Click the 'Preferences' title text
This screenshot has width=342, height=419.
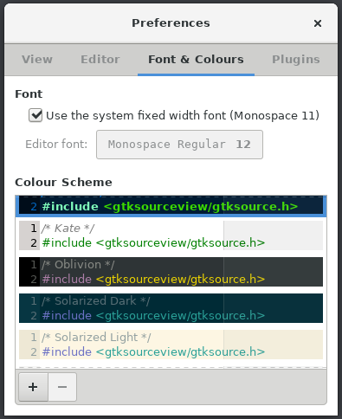(x=171, y=23)
